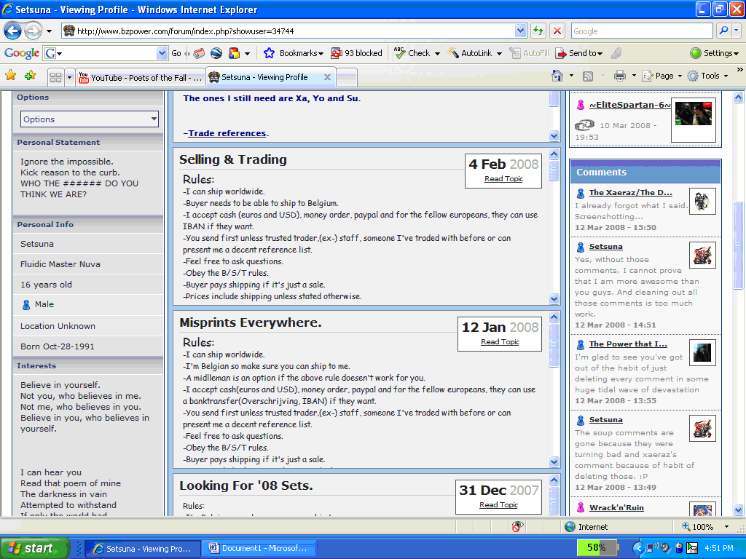Click the battery 58% indicator
The height and width of the screenshot is (559, 746).
coord(597,547)
